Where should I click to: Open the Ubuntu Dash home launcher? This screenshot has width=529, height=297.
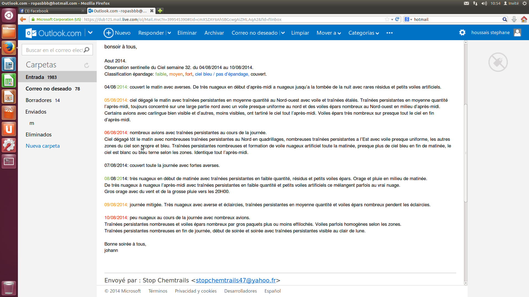coord(9,15)
